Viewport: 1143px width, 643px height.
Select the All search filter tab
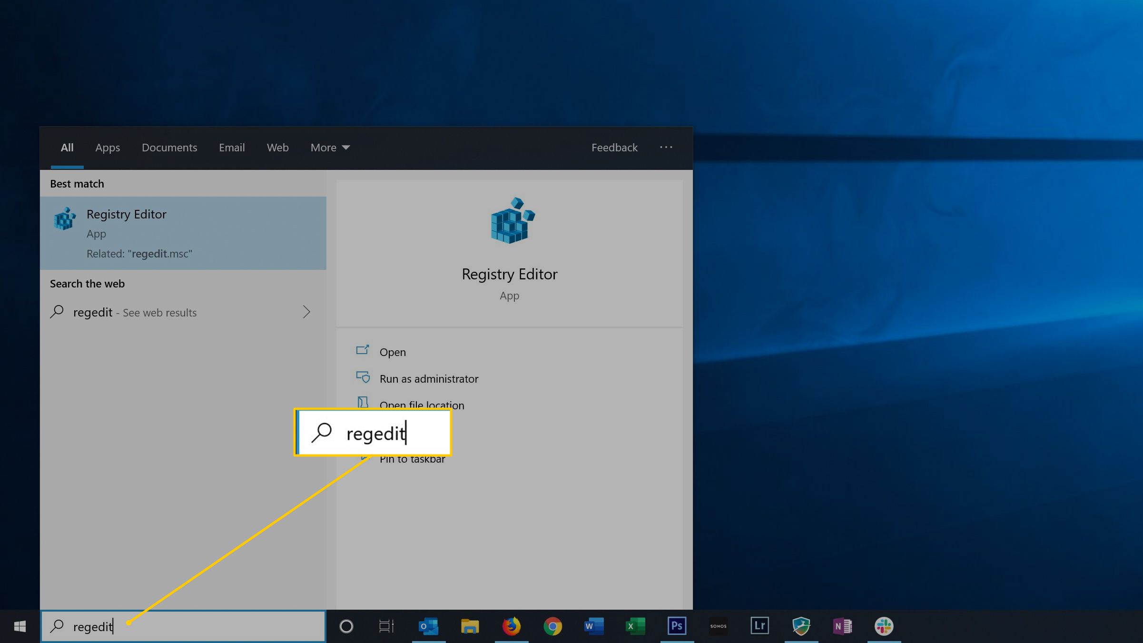67,148
